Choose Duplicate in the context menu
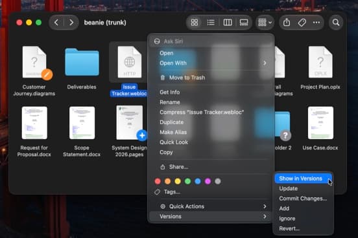This screenshot has height=238, width=358. coord(211,122)
